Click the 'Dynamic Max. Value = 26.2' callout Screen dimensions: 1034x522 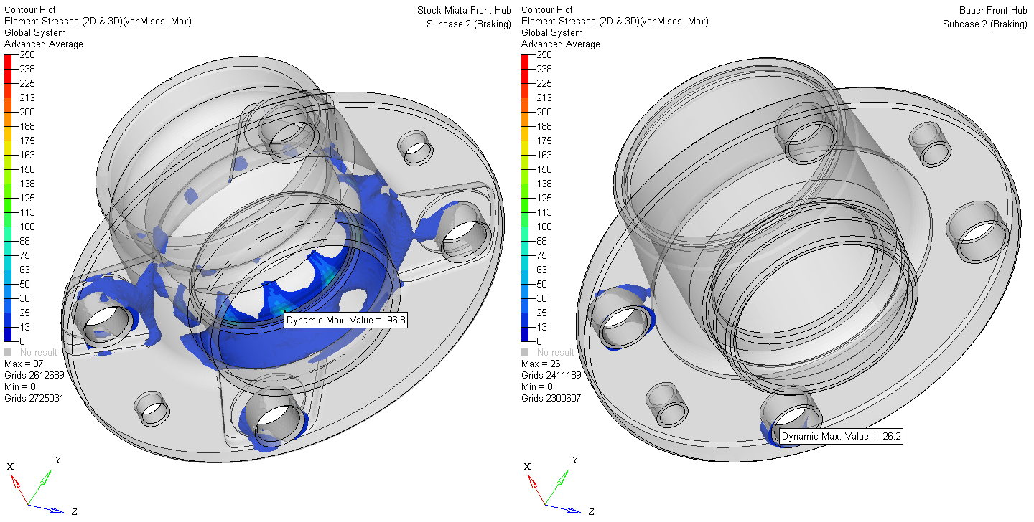841,436
